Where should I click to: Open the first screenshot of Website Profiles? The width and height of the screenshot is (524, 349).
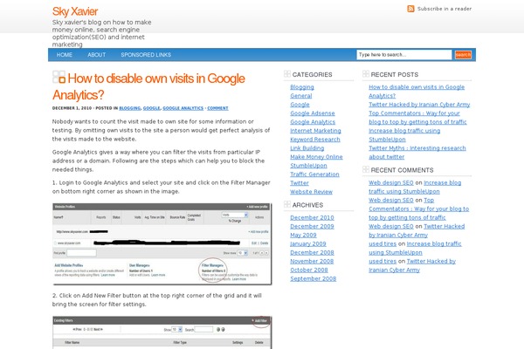tap(162, 244)
